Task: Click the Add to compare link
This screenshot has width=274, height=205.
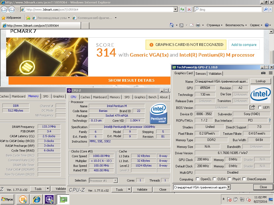Action: click(x=244, y=45)
